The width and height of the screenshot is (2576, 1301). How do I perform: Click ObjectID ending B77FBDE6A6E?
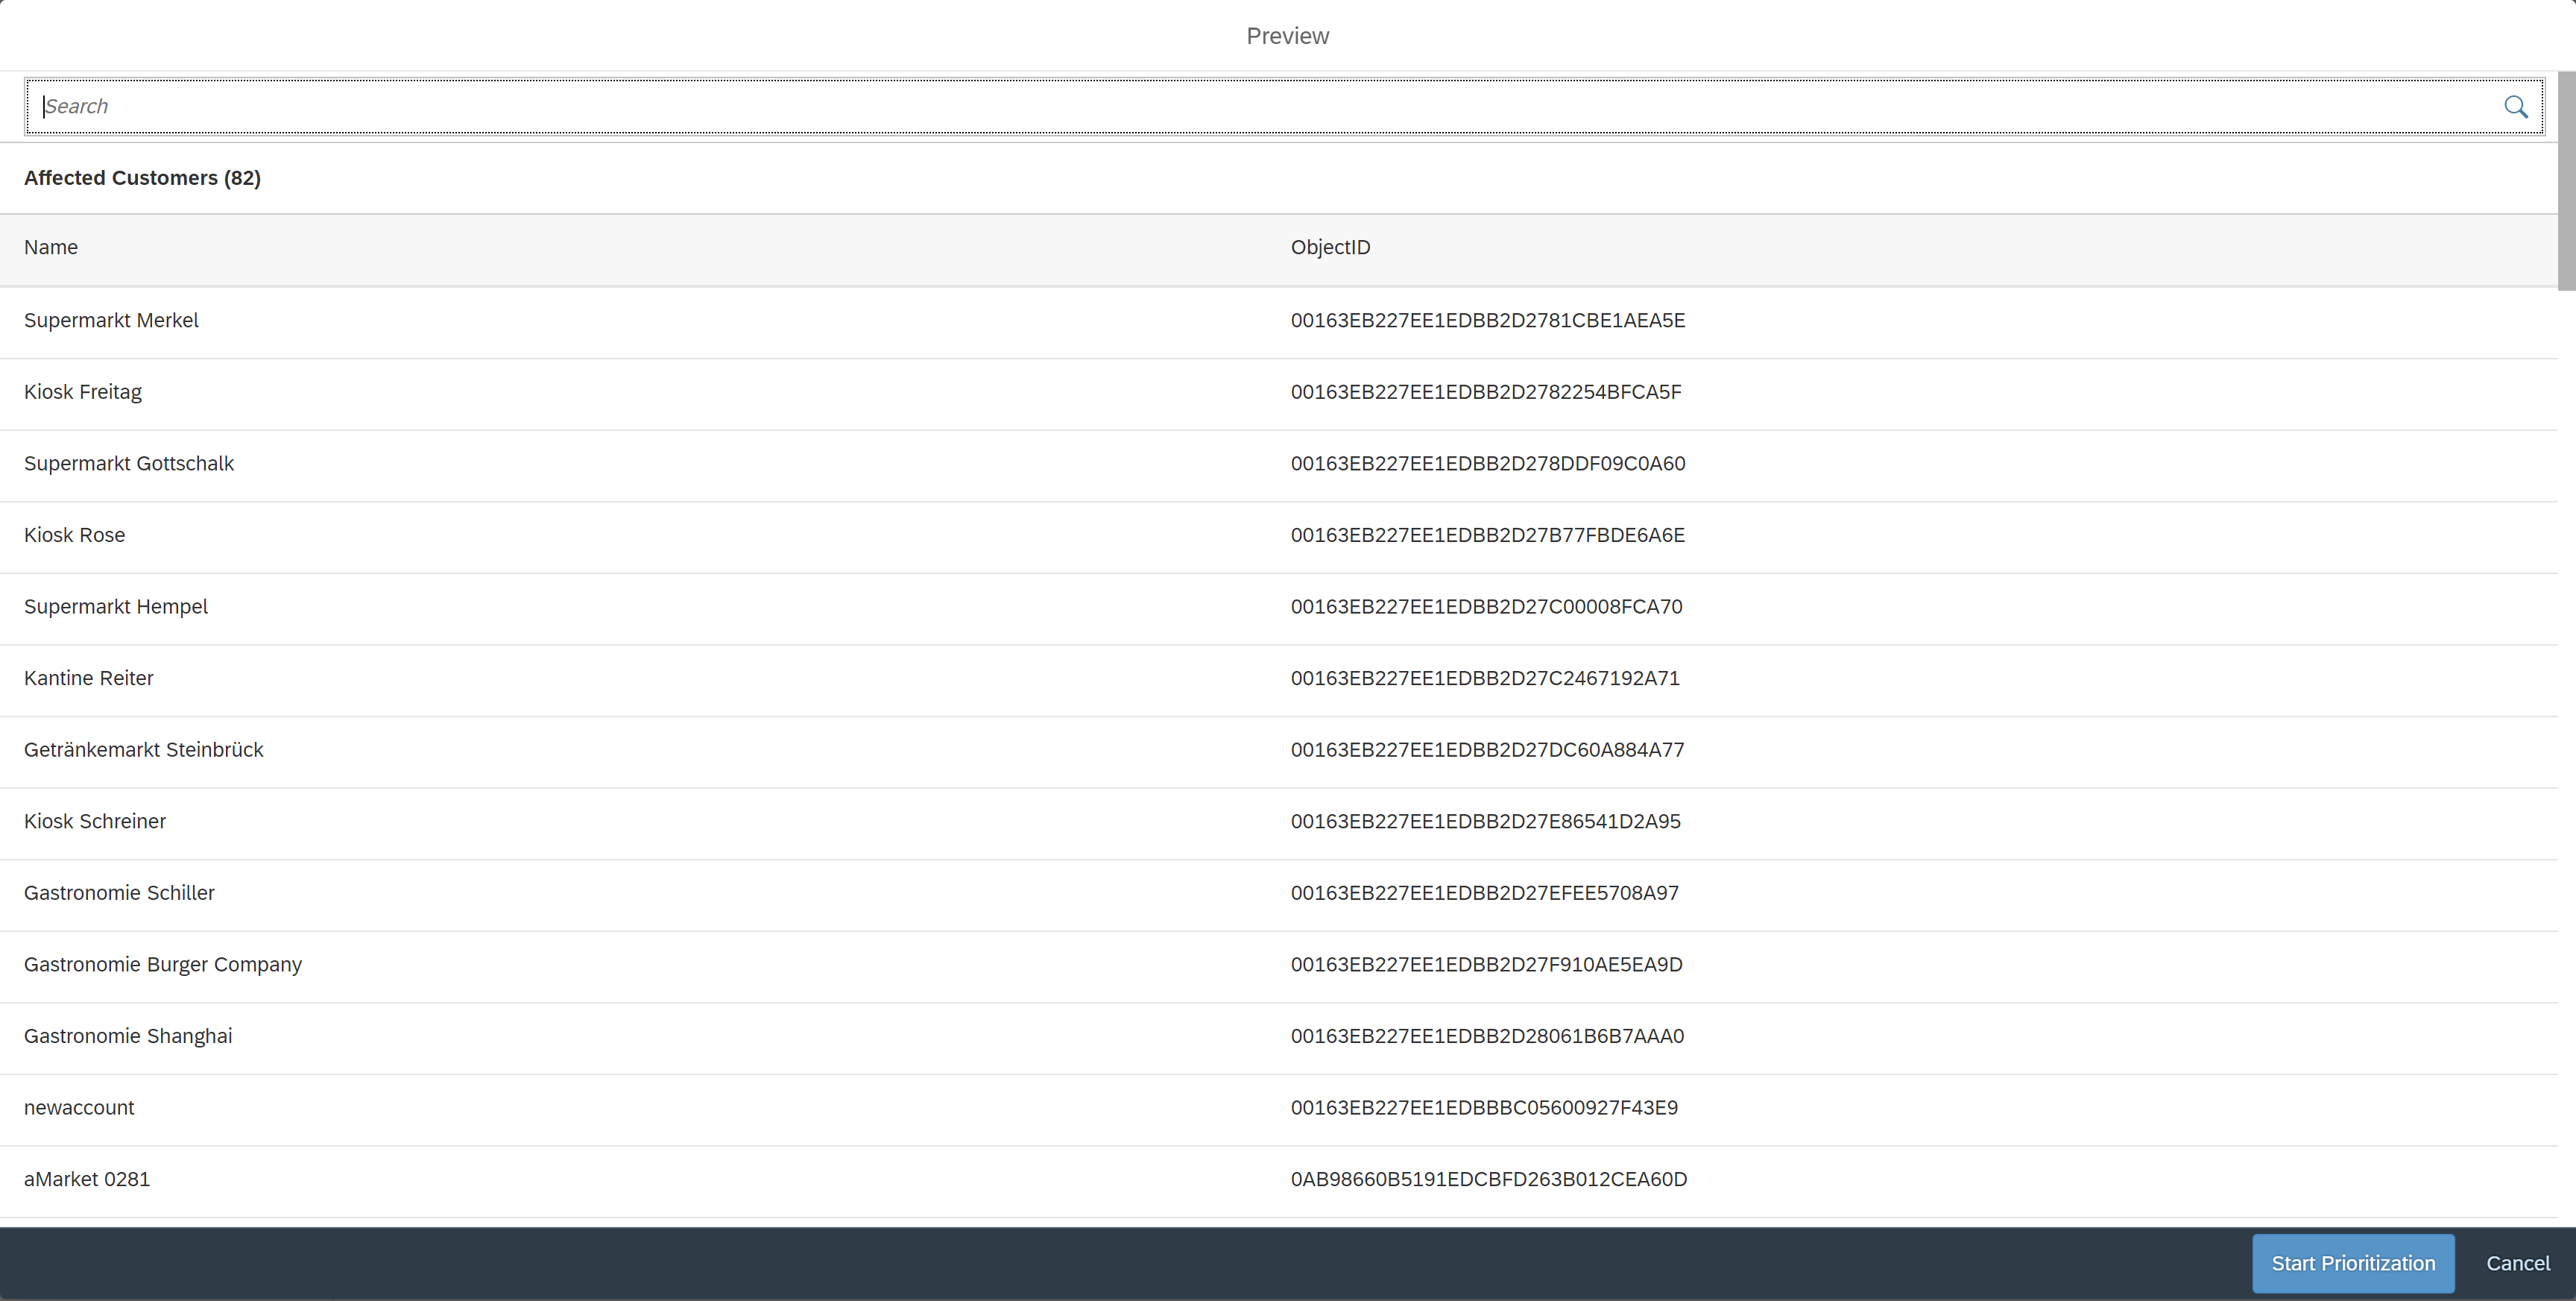pyautogui.click(x=1487, y=535)
